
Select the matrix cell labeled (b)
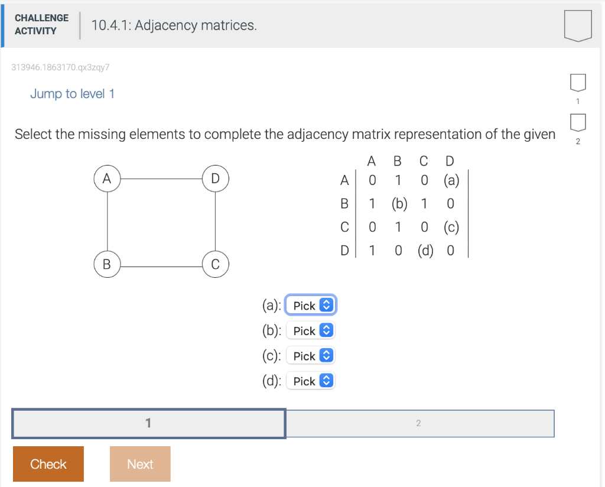tap(398, 204)
